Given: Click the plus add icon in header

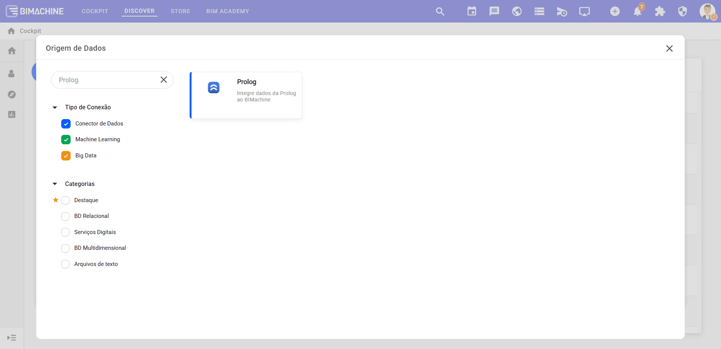Looking at the screenshot, I should (x=615, y=12).
